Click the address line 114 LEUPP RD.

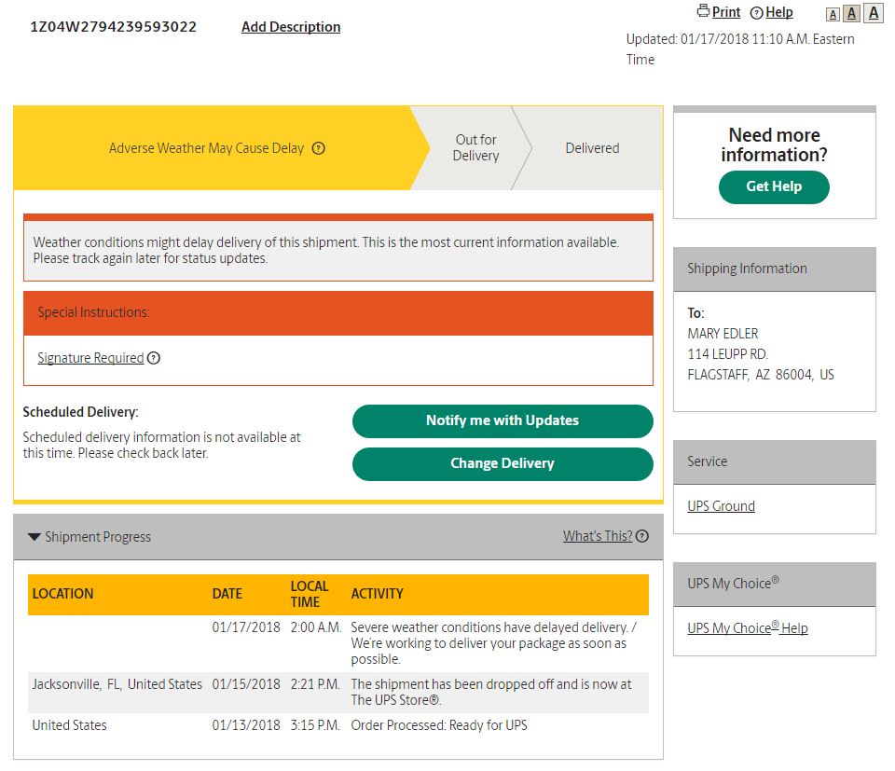point(728,354)
